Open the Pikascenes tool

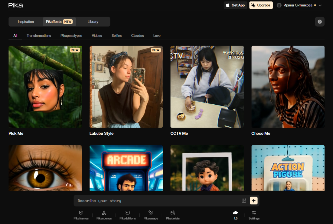(104, 215)
